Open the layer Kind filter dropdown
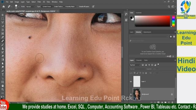The height and width of the screenshot is (110, 196). [x=135, y=65]
